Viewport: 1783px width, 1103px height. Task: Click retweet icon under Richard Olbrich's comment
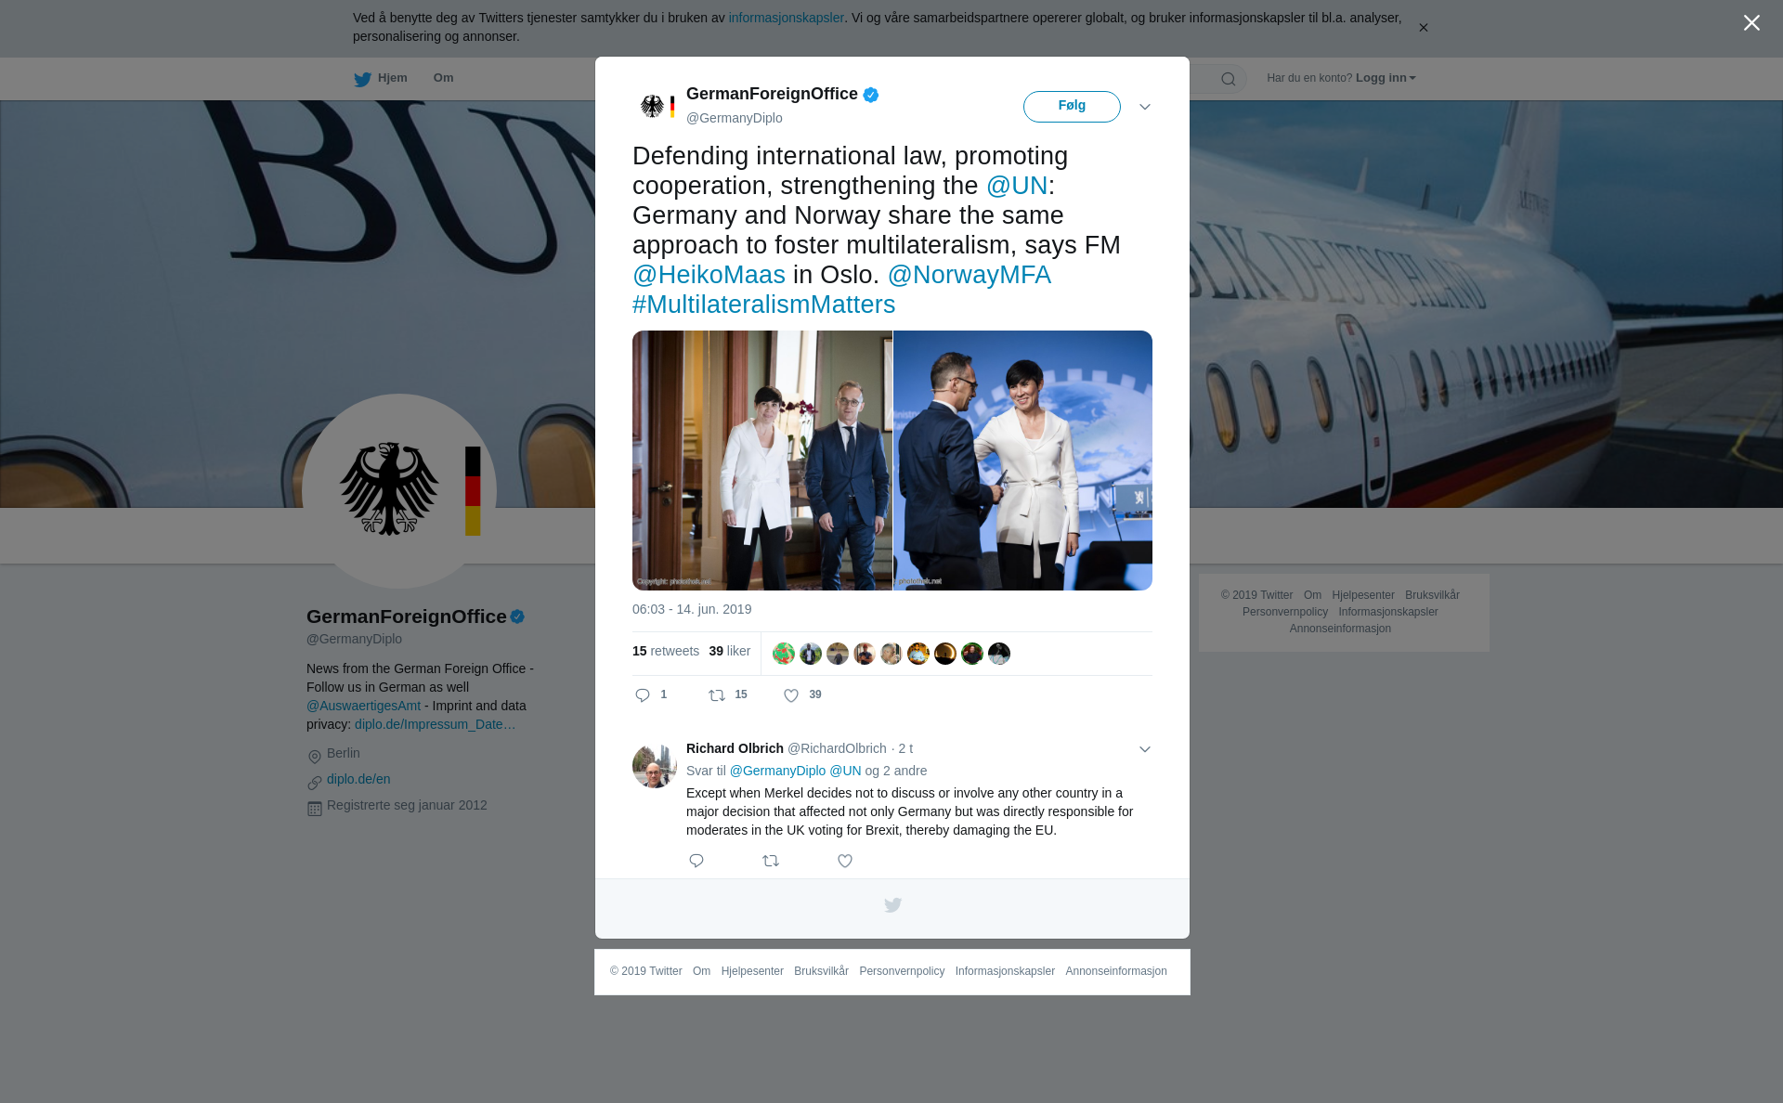tap(771, 861)
